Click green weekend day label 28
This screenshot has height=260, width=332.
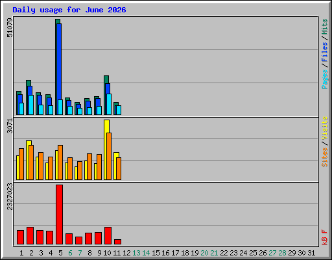click(282, 253)
